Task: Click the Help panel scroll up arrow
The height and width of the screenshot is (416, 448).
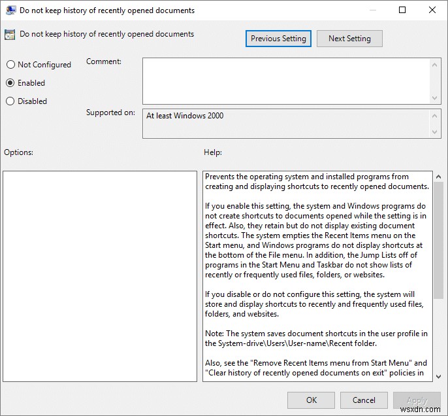Action: coord(439,177)
